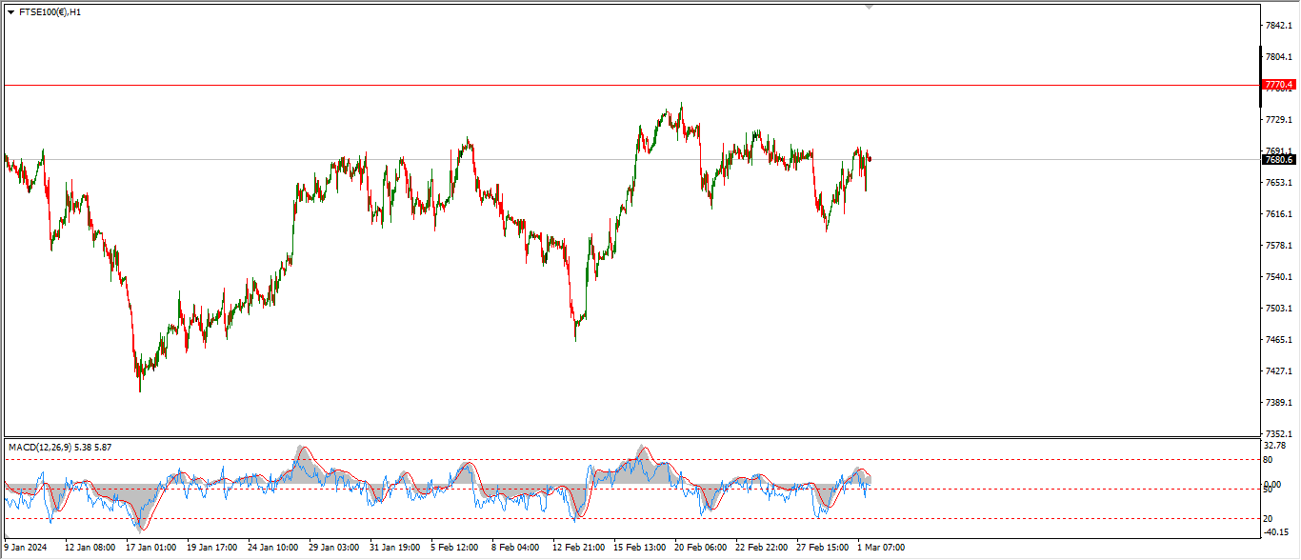The width and height of the screenshot is (1301, 560).
Task: Click the FTSE100(€),H1 chart title
Action: click(x=50, y=12)
